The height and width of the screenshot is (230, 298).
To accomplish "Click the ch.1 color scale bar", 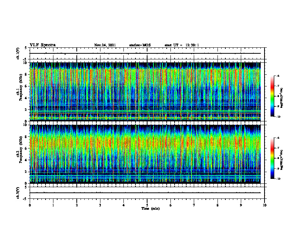I will (x=272, y=96).
